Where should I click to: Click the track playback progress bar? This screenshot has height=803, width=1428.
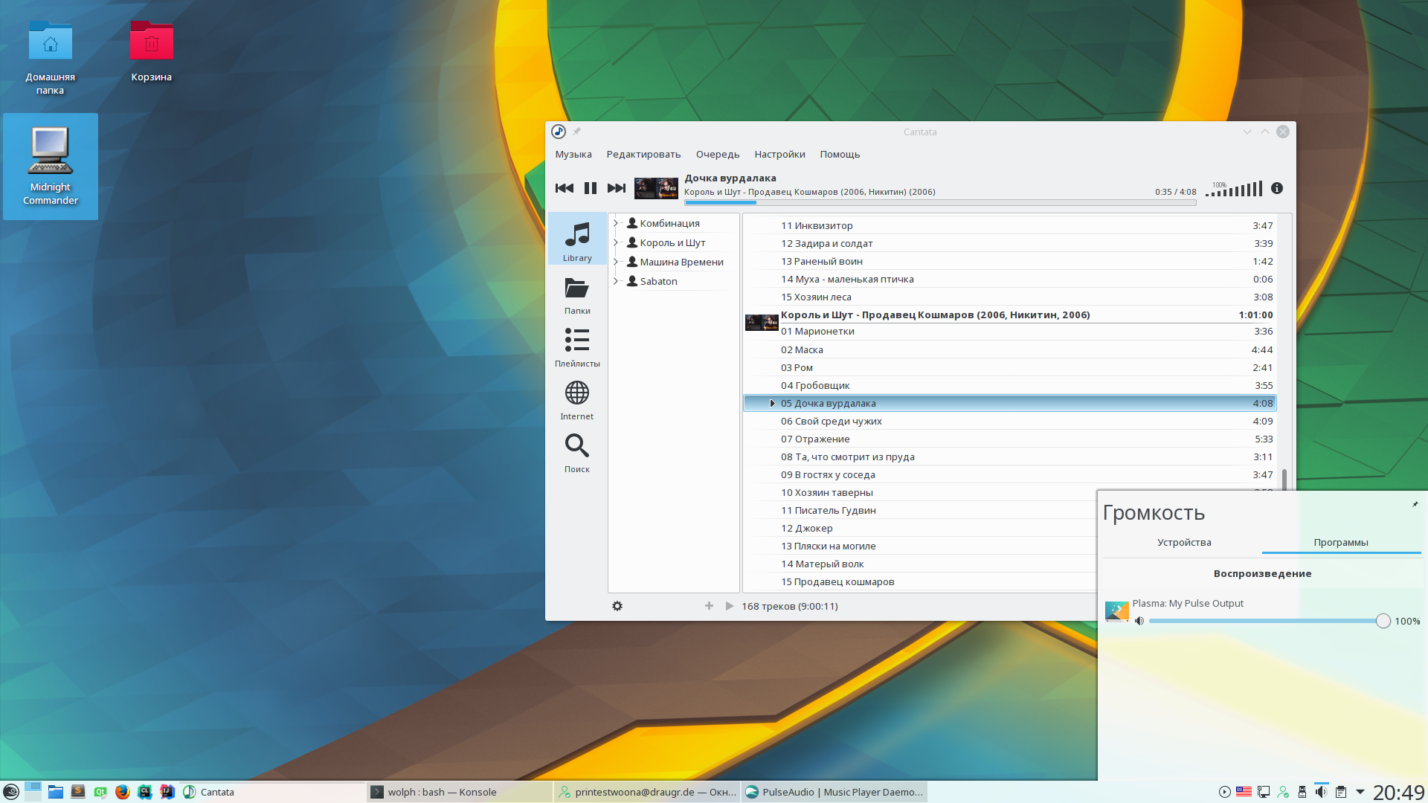[940, 202]
